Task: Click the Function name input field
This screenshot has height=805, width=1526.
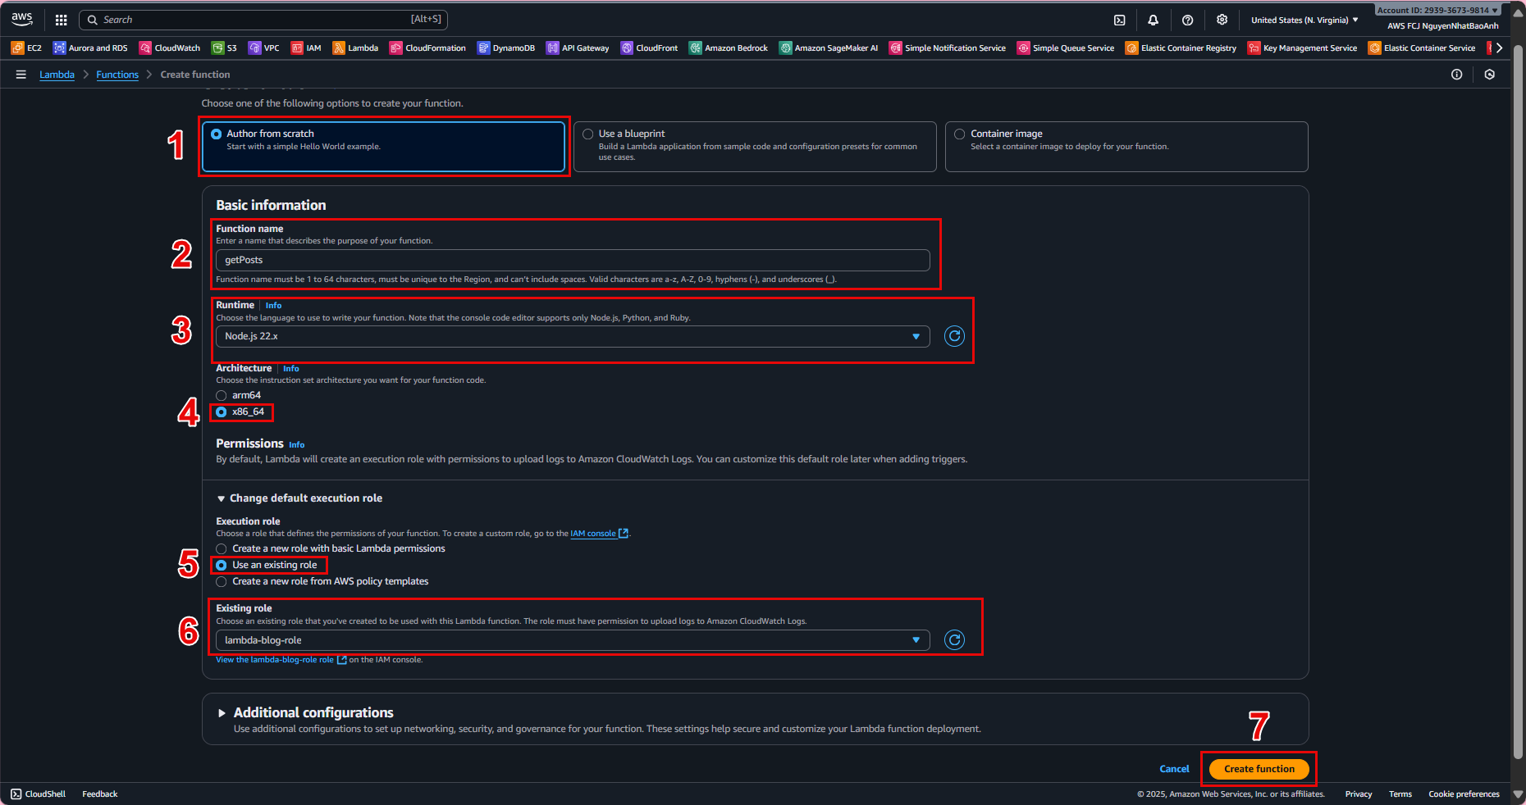Action: (572, 261)
